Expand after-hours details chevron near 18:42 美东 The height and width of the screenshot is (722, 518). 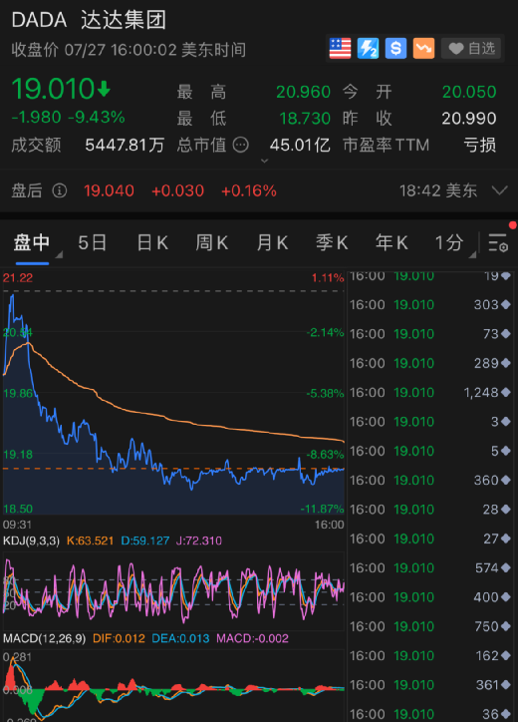tap(500, 190)
